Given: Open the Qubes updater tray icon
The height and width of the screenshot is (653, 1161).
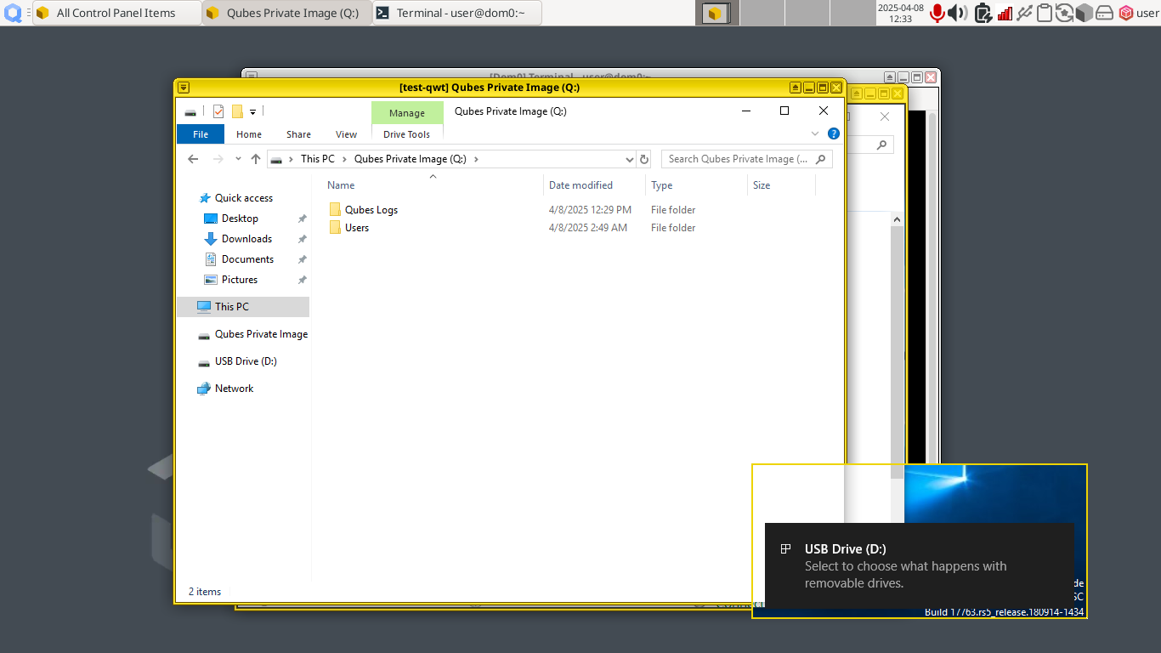Looking at the screenshot, I should click(1064, 13).
